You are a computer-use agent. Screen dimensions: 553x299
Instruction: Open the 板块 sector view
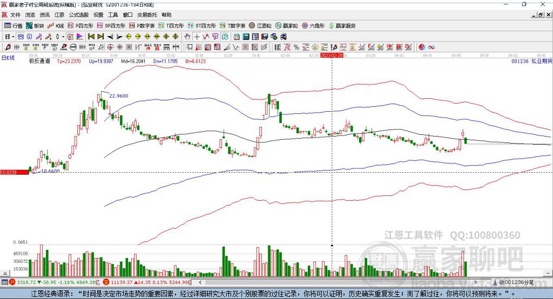(x=35, y=26)
